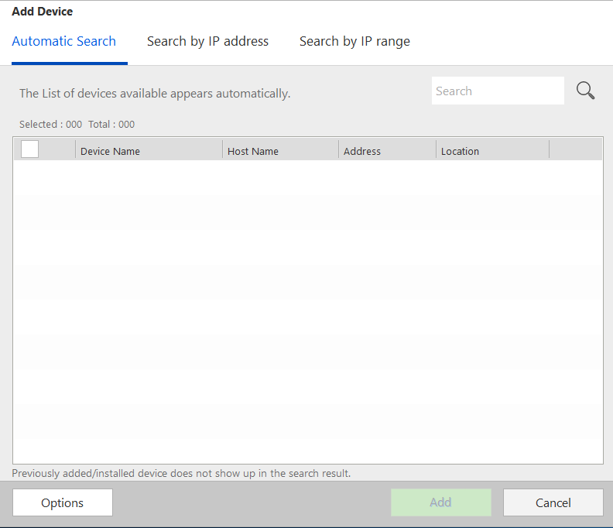Switch to the Automatic Search tab

(64, 41)
